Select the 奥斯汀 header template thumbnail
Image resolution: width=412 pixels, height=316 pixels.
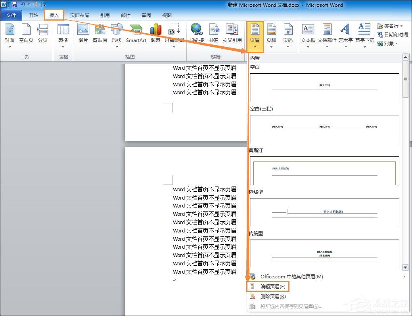324,170
